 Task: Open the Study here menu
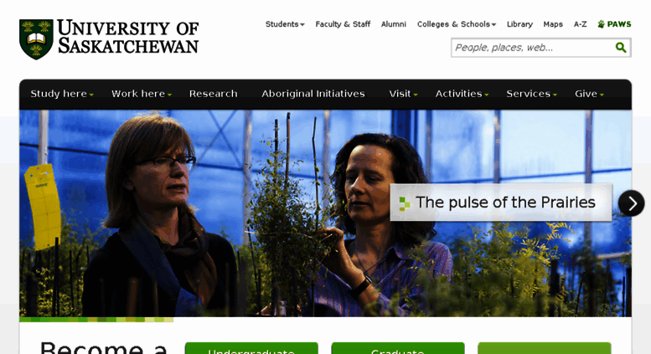pos(62,94)
